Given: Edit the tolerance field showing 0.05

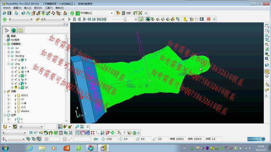Looking at the screenshot, I should click(x=111, y=139).
